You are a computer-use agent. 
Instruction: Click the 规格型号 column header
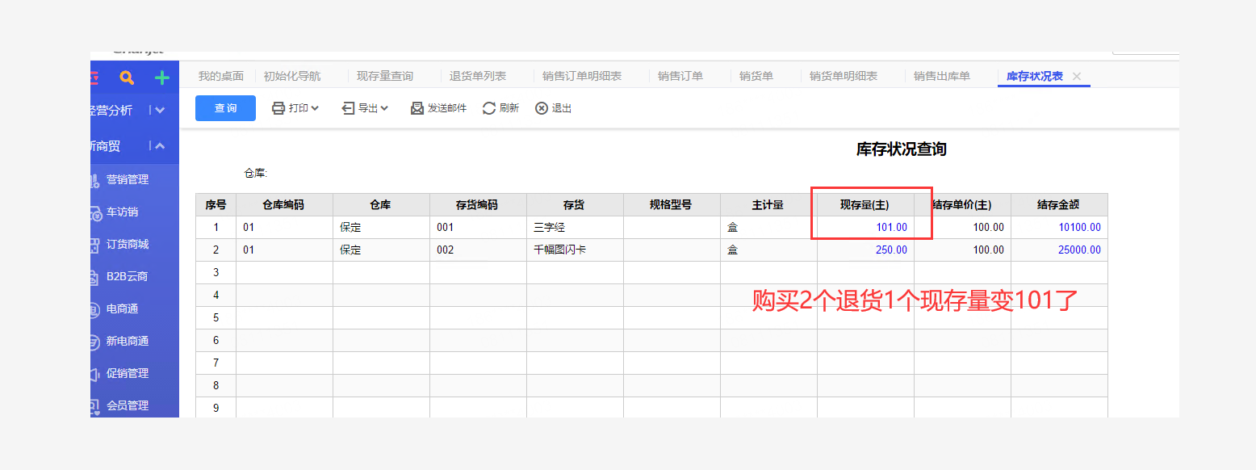coord(672,205)
